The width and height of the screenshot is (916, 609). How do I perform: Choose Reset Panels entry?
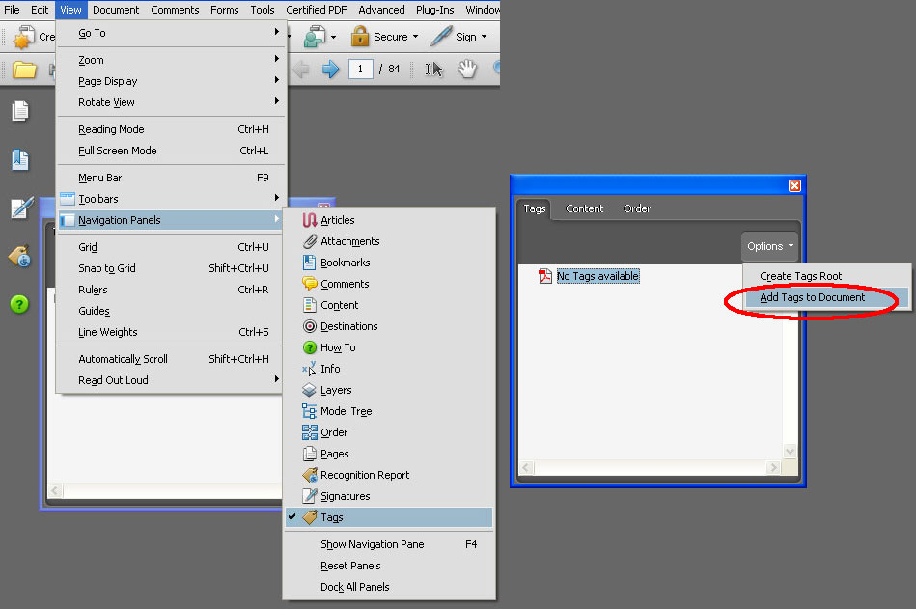pos(388,566)
